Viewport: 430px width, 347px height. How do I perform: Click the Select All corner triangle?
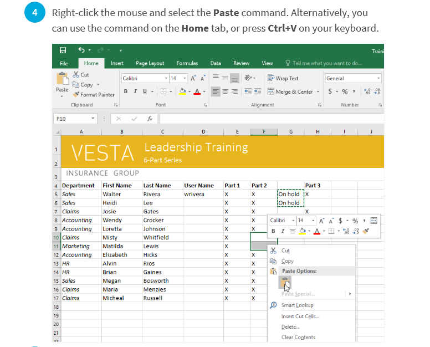(x=58, y=132)
